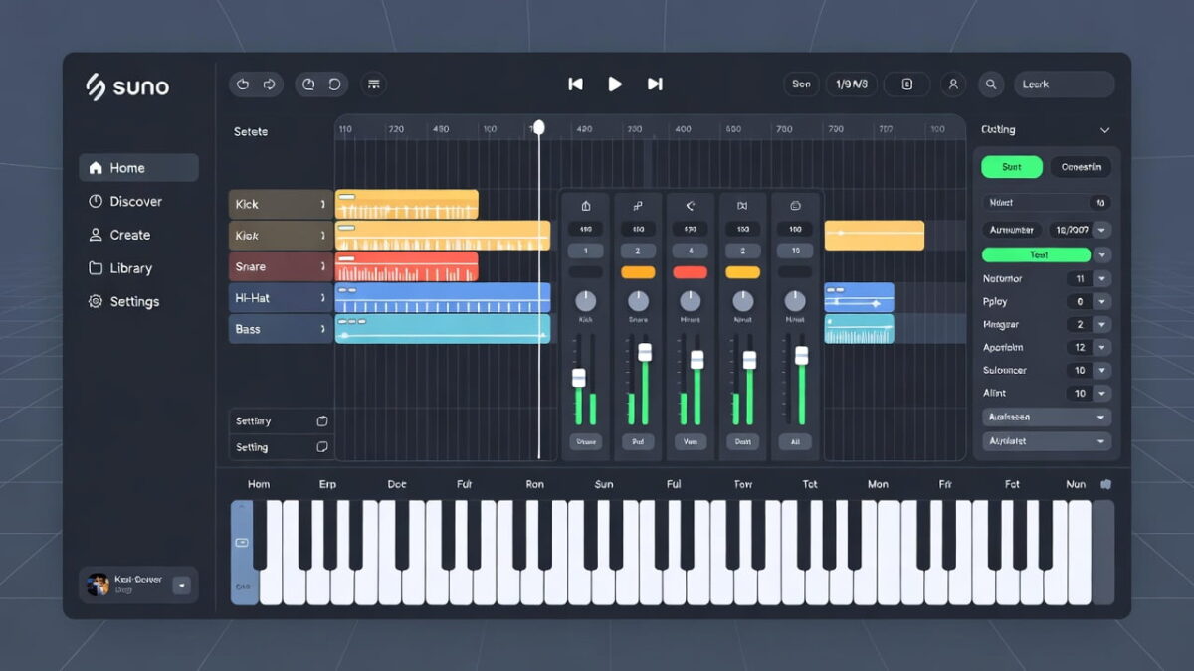The width and height of the screenshot is (1194, 671).
Task: Collapse the right panel using header chevron
Action: point(1104,130)
